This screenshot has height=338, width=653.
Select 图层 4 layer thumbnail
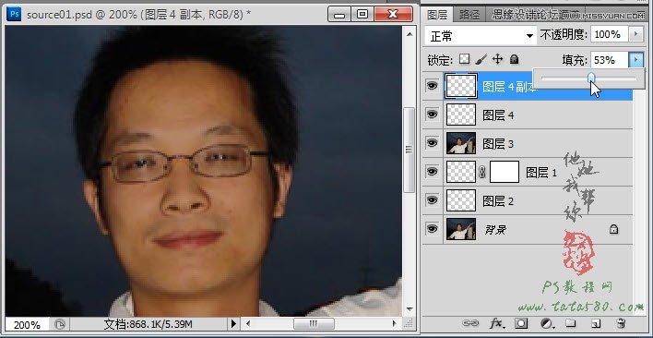[461, 115]
